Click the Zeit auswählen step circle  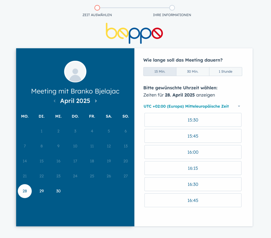97,8
